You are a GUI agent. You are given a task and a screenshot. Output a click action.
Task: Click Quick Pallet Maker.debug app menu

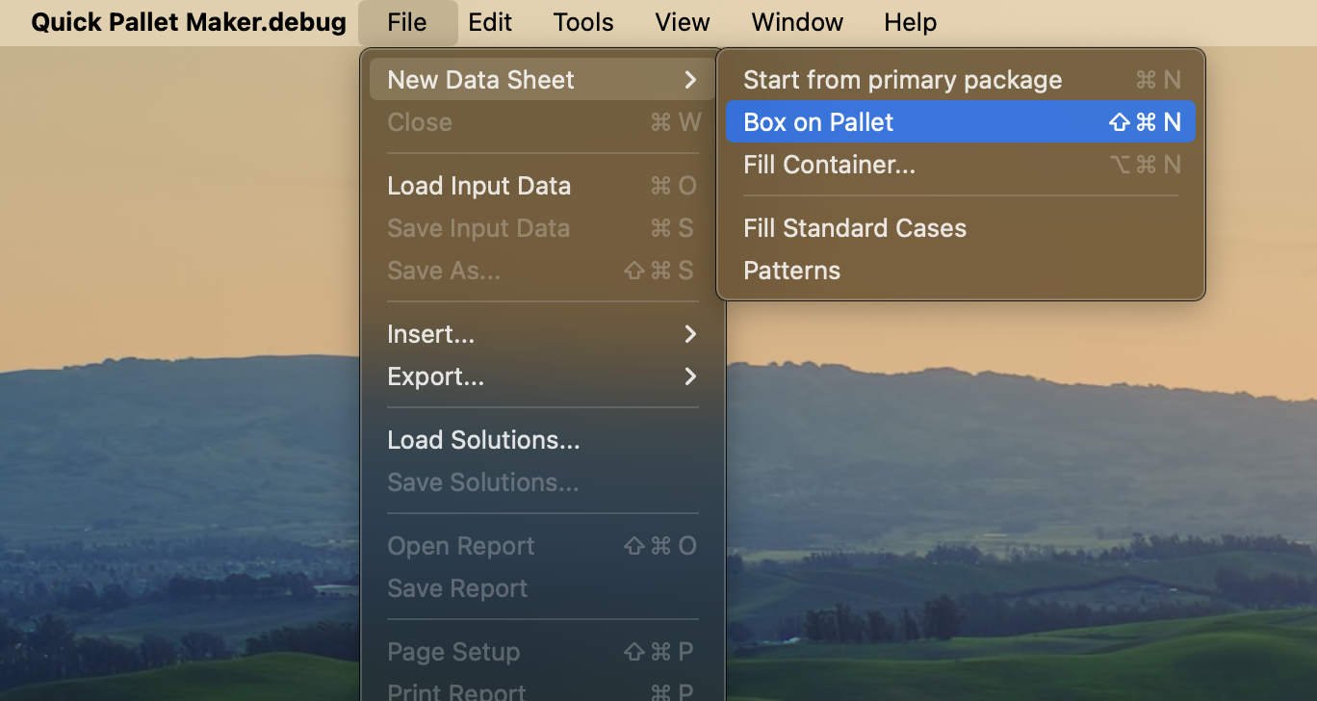point(189,22)
